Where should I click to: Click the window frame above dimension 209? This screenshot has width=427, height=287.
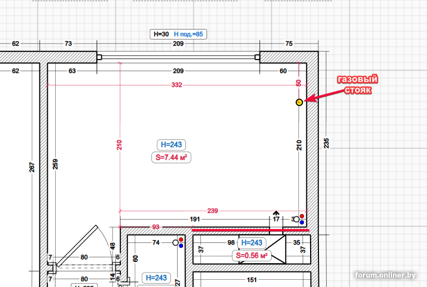178,57
